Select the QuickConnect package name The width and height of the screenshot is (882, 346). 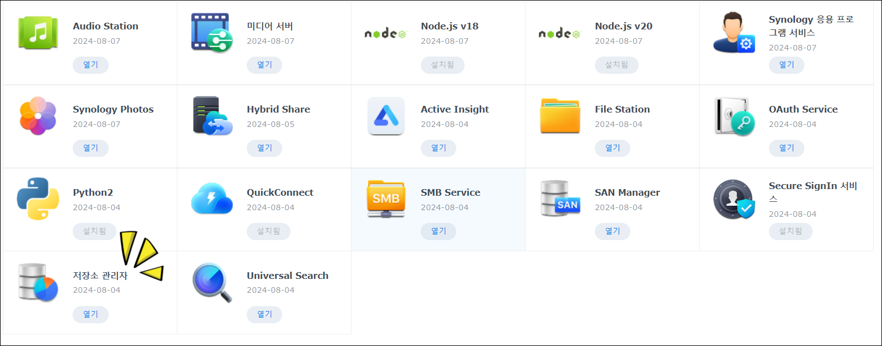pyautogui.click(x=280, y=192)
